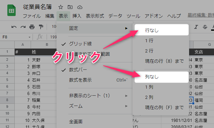The image size is (214, 128).
Task: Select row 8 header
Action: point(7,100)
